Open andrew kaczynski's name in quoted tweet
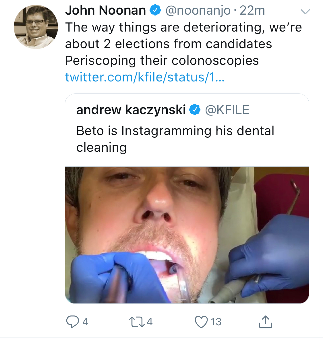The width and height of the screenshot is (323, 339). [131, 110]
